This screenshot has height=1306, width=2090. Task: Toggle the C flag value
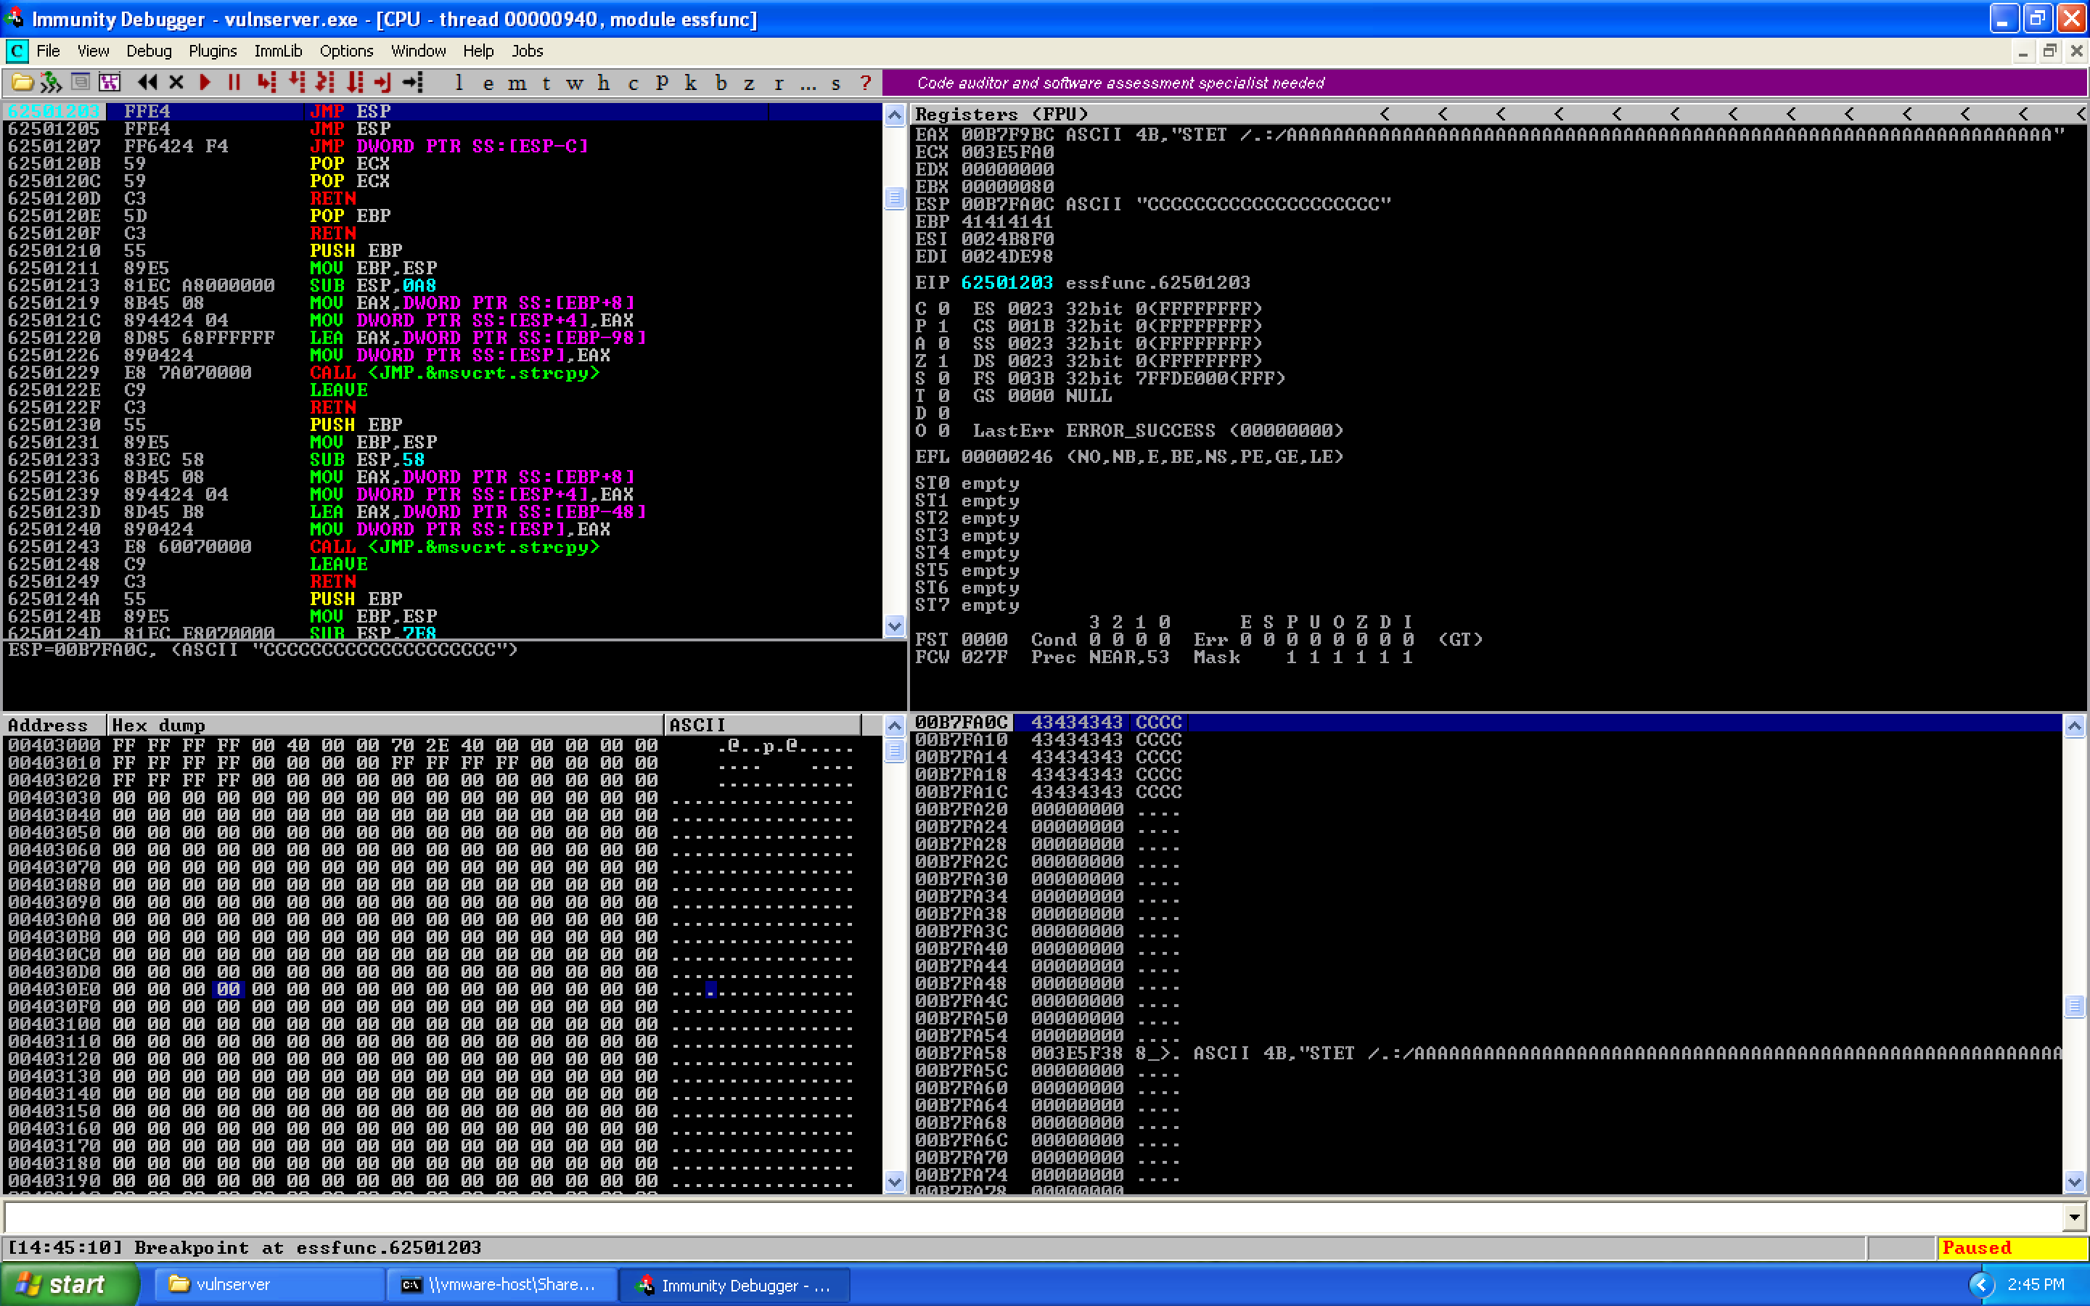coord(943,308)
